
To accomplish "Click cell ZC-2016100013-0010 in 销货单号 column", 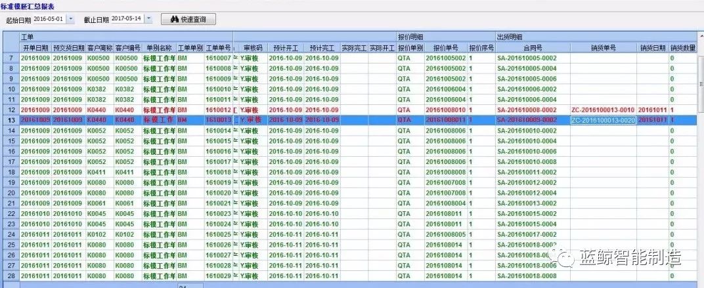I will pos(603,110).
